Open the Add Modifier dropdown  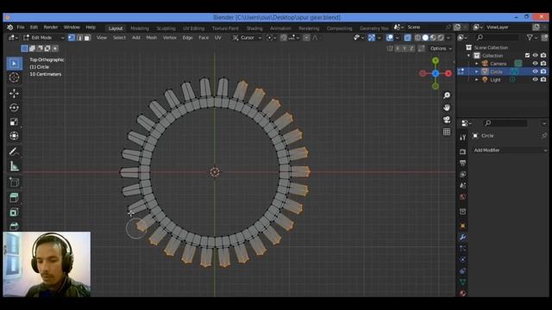(x=510, y=150)
